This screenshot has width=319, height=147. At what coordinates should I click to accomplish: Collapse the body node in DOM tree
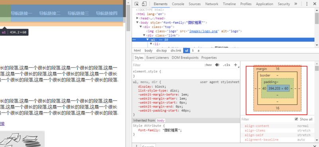click(137, 23)
